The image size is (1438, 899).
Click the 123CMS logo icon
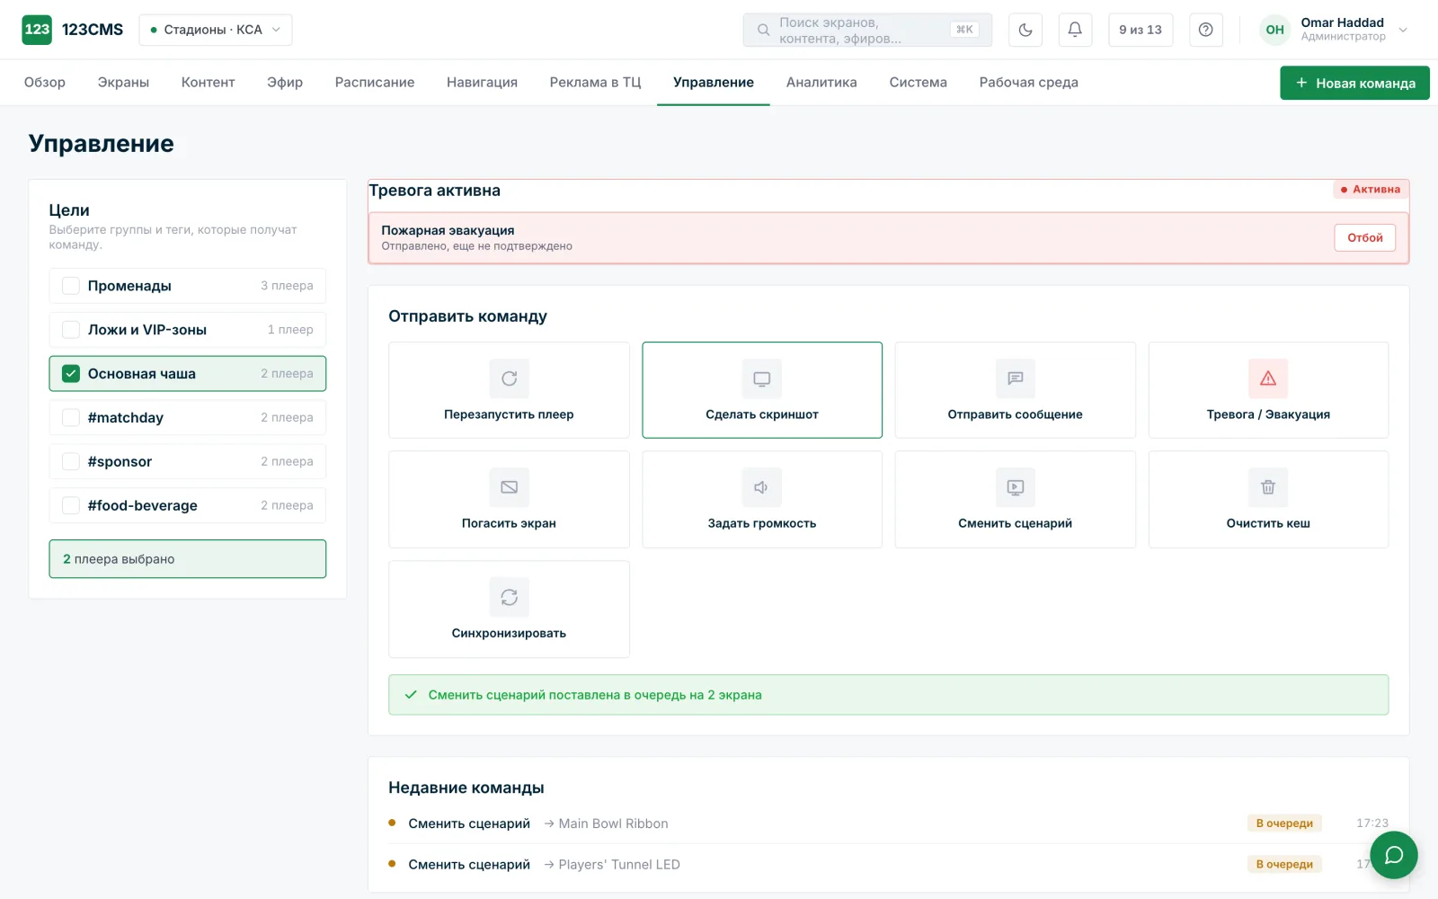37,30
